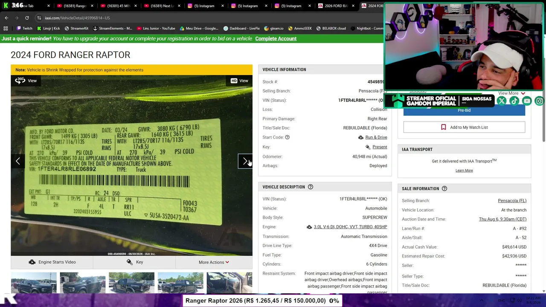Open Sale Information help icon
This screenshot has height=307, width=546.
pyautogui.click(x=444, y=188)
